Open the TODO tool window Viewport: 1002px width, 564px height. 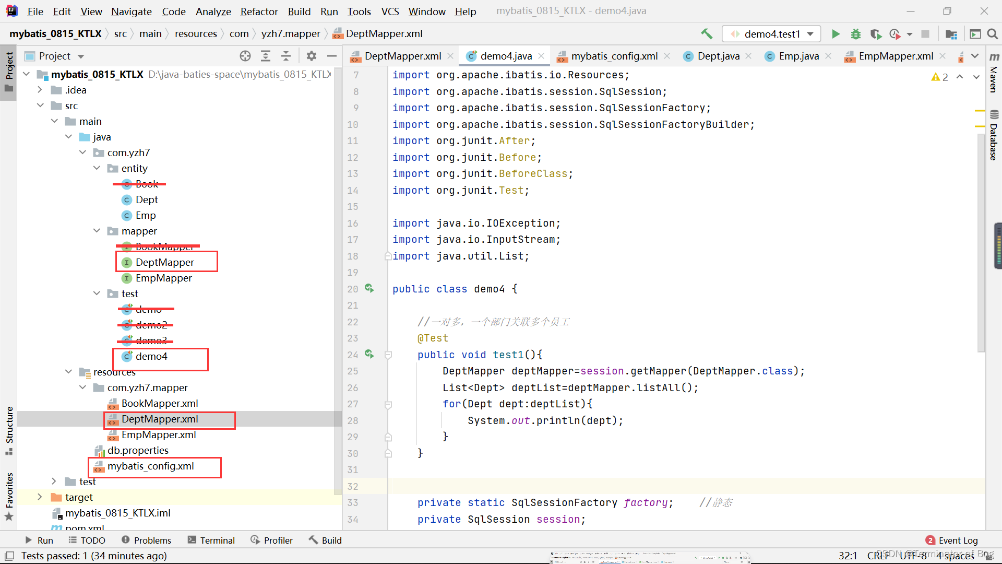point(87,540)
